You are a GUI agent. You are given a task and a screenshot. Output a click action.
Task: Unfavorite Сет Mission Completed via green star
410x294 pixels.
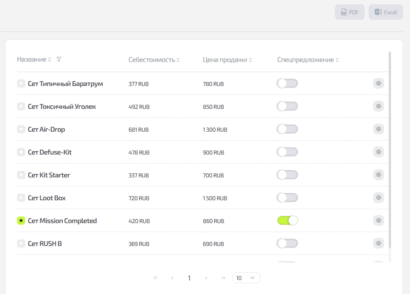[21, 220]
